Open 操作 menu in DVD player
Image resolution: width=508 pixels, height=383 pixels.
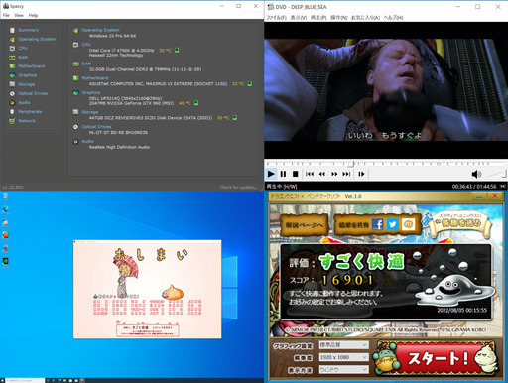pyautogui.click(x=339, y=18)
